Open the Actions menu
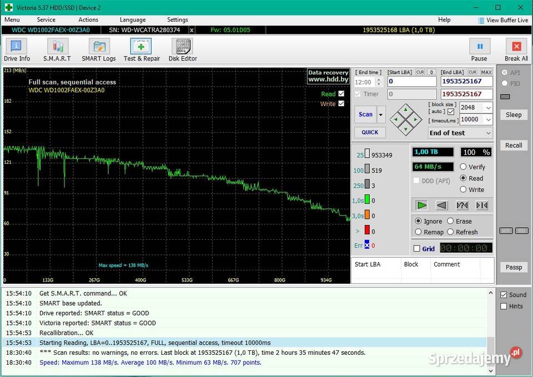 pos(88,20)
